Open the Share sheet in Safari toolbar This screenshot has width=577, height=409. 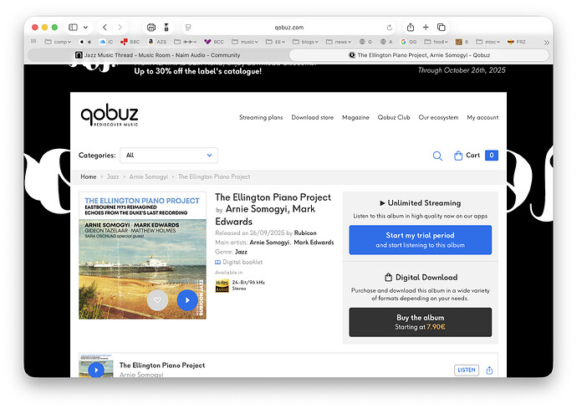click(x=411, y=28)
